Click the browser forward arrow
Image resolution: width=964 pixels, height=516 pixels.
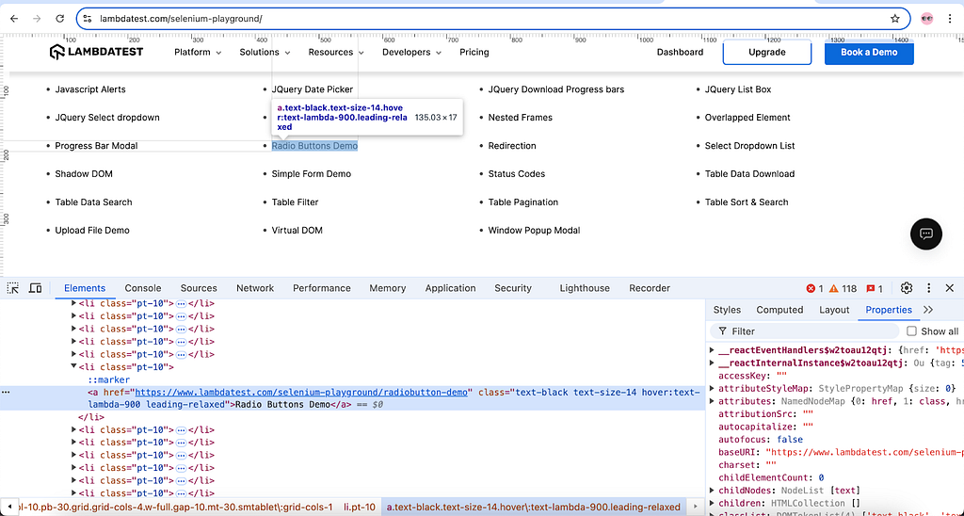[37, 19]
